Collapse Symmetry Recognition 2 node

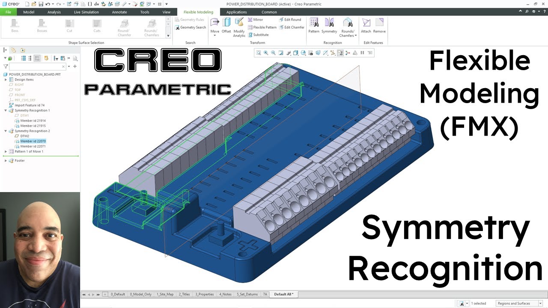[6, 131]
